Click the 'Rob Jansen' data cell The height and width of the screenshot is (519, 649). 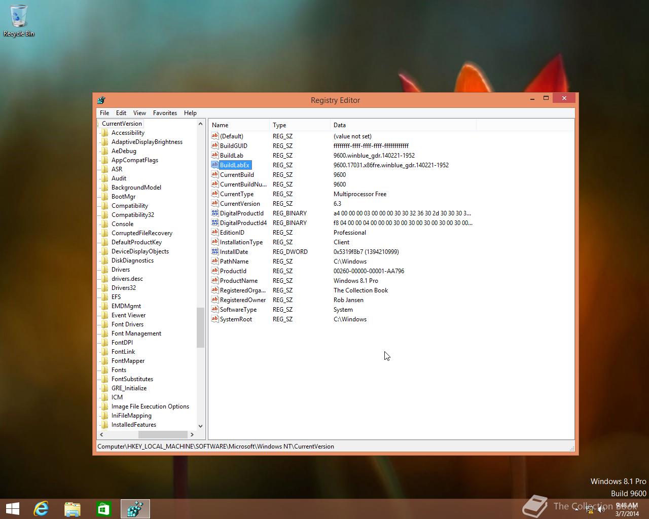coord(348,300)
